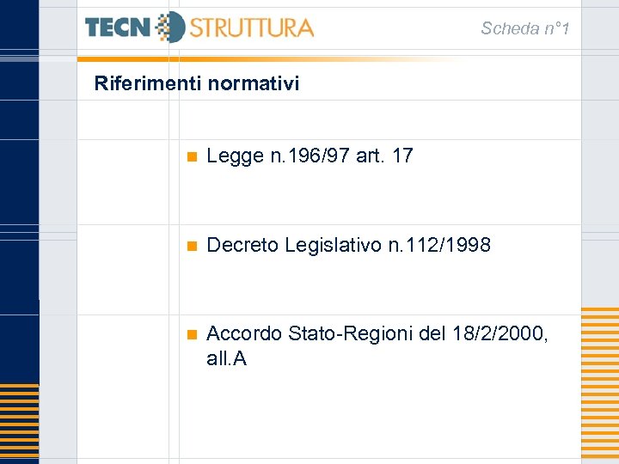This screenshot has width=619, height=464.
Task: Click the bullet square beside Accordo Stato-Regioni
Action: [x=192, y=333]
